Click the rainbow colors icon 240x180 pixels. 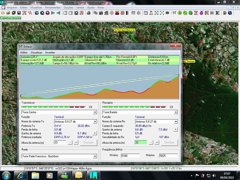tap(117, 13)
